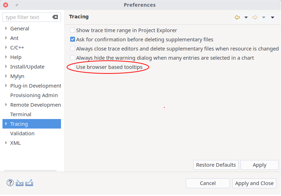The height and width of the screenshot is (196, 281).
Task: Expand the C/C++ tree node
Action: coord(6,48)
